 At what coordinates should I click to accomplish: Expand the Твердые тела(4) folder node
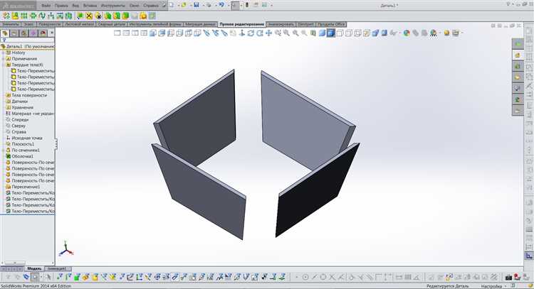point(3,65)
